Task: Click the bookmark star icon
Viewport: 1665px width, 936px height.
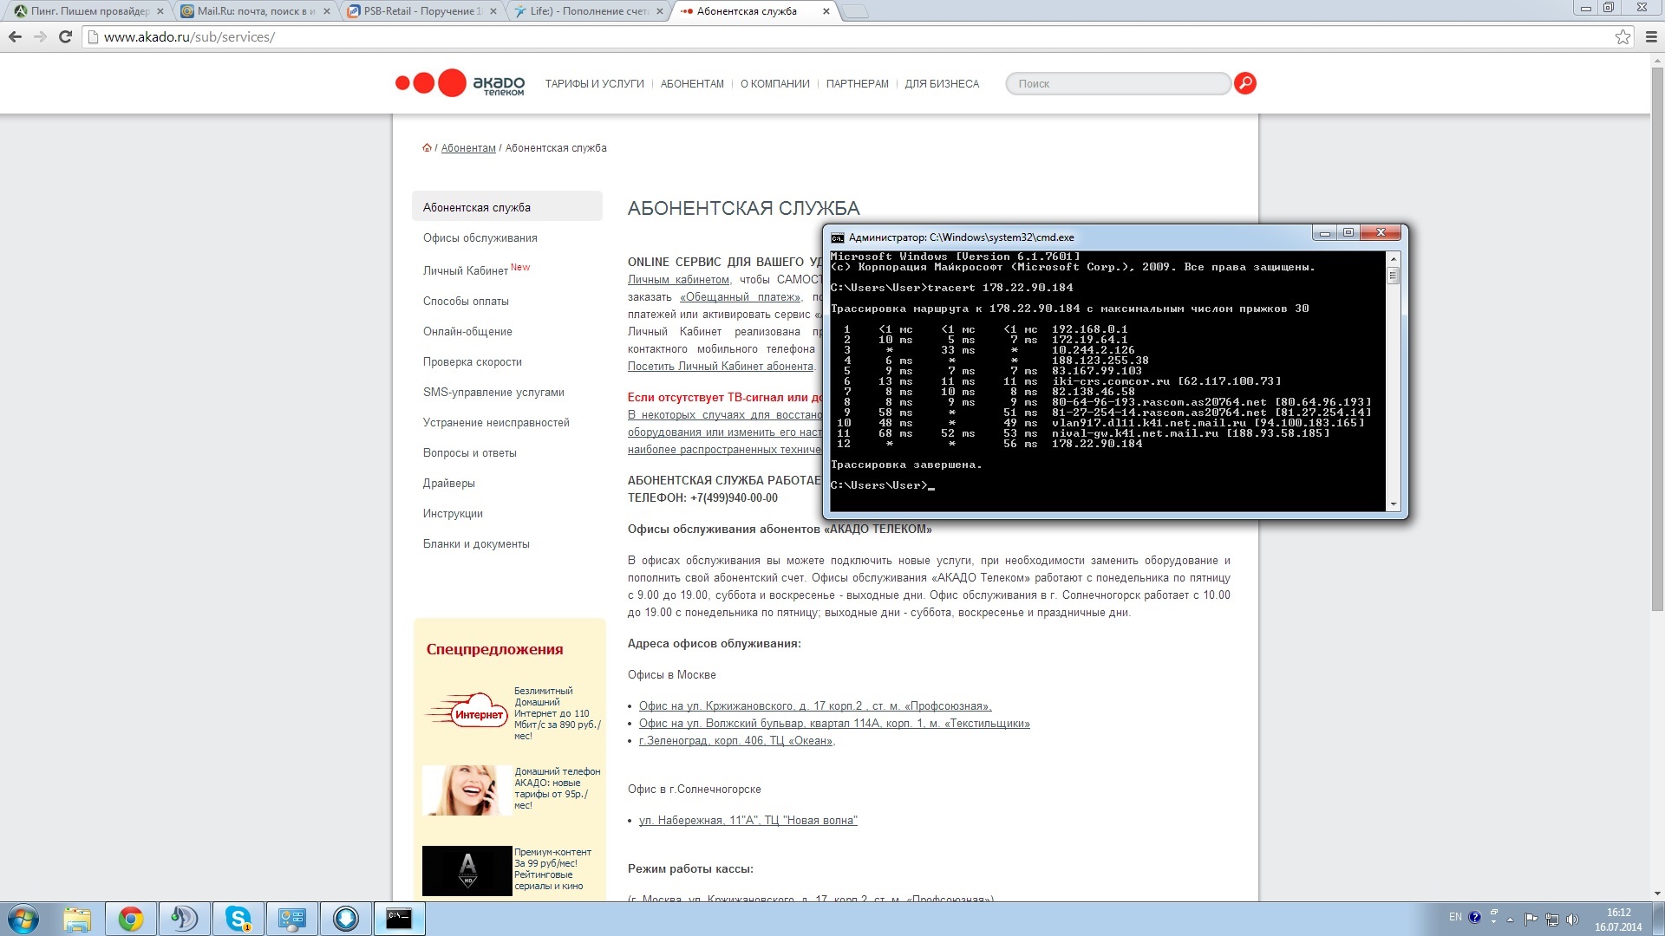Action: (1623, 36)
